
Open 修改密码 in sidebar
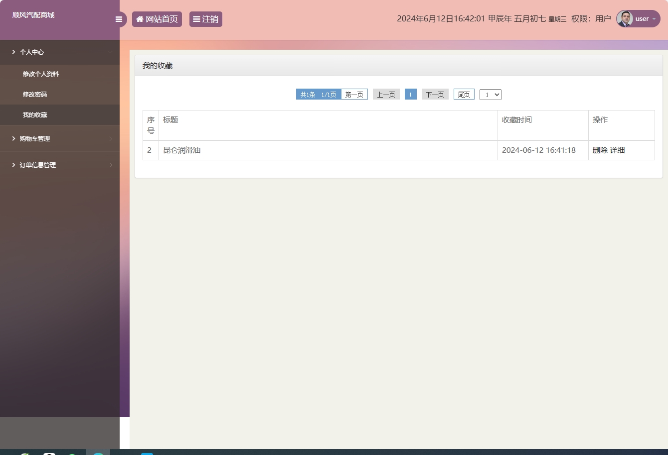pos(35,94)
